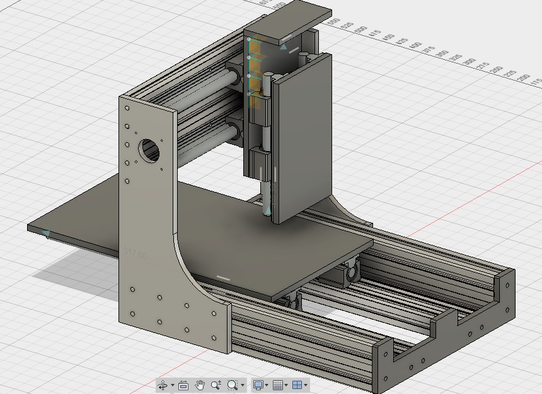Open Display Settings monitor icon
Screen dimensions: 542x394
tap(258, 385)
